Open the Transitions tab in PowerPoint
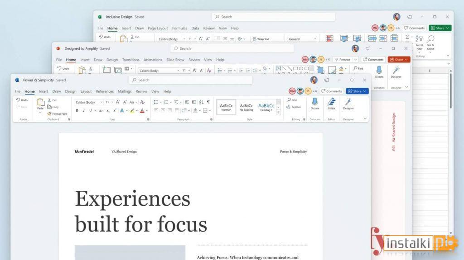464x260 pixels. [x=131, y=60]
